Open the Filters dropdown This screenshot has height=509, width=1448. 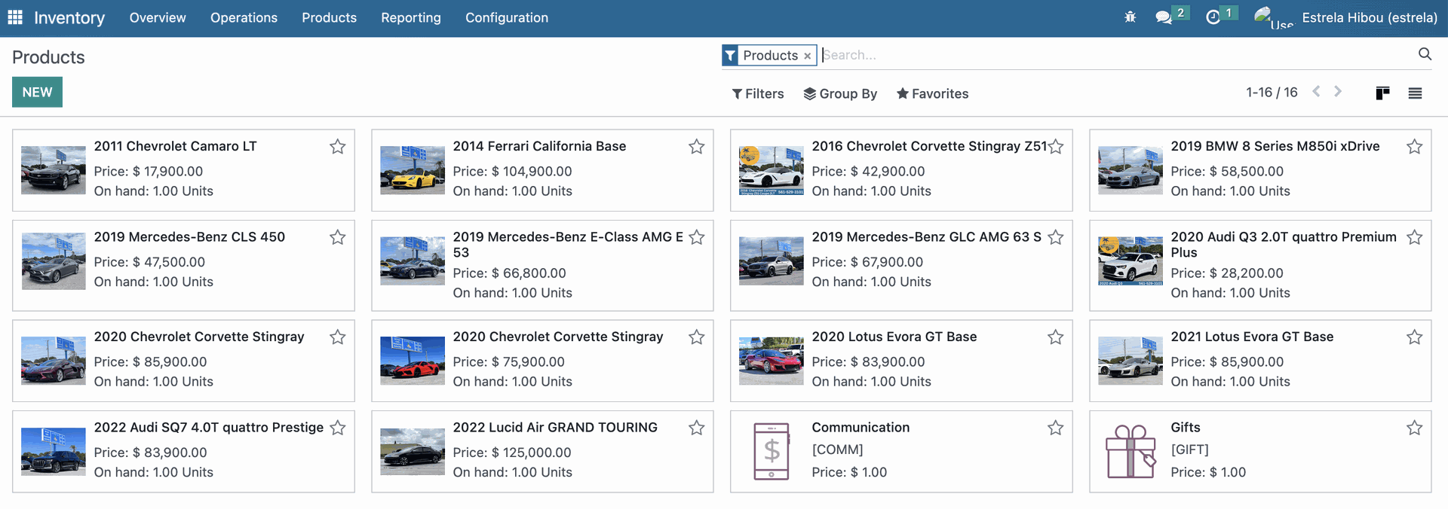[758, 93]
